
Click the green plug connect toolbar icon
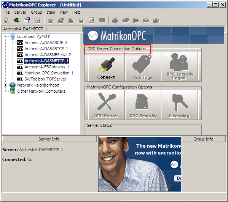point(17,20)
